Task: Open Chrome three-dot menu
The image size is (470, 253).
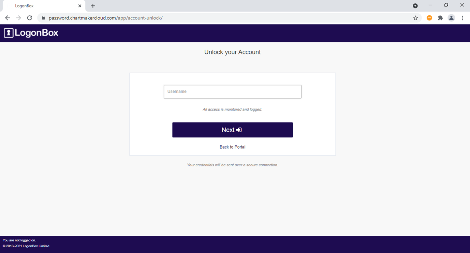Action: tap(462, 18)
